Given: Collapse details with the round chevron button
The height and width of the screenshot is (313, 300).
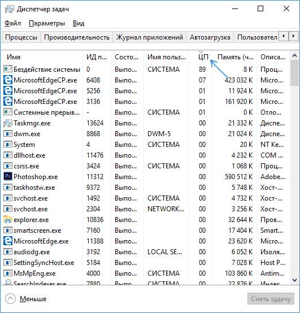Looking at the screenshot, I should coord(10,299).
